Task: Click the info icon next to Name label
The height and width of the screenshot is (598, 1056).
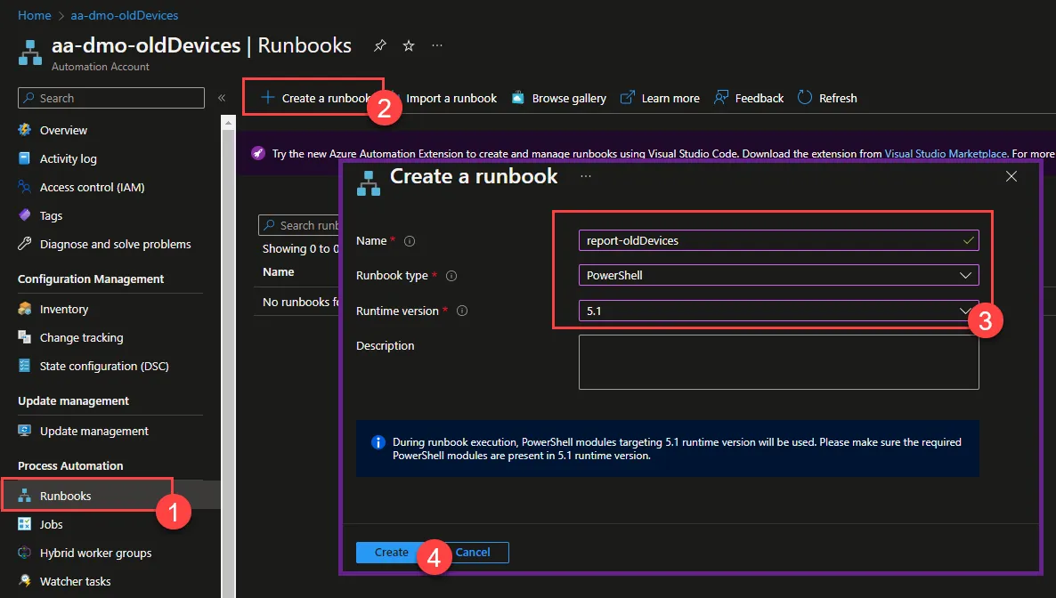Action: [x=410, y=240]
